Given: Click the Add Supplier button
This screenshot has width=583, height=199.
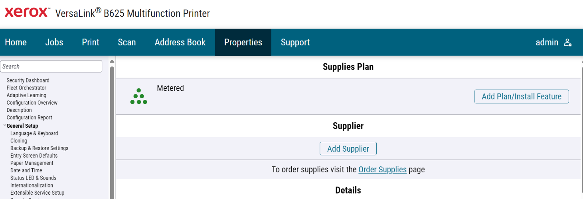Looking at the screenshot, I should [x=348, y=148].
